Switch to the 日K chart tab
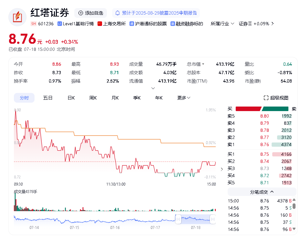Viewport: 301px width, 239px height. pos(71,98)
